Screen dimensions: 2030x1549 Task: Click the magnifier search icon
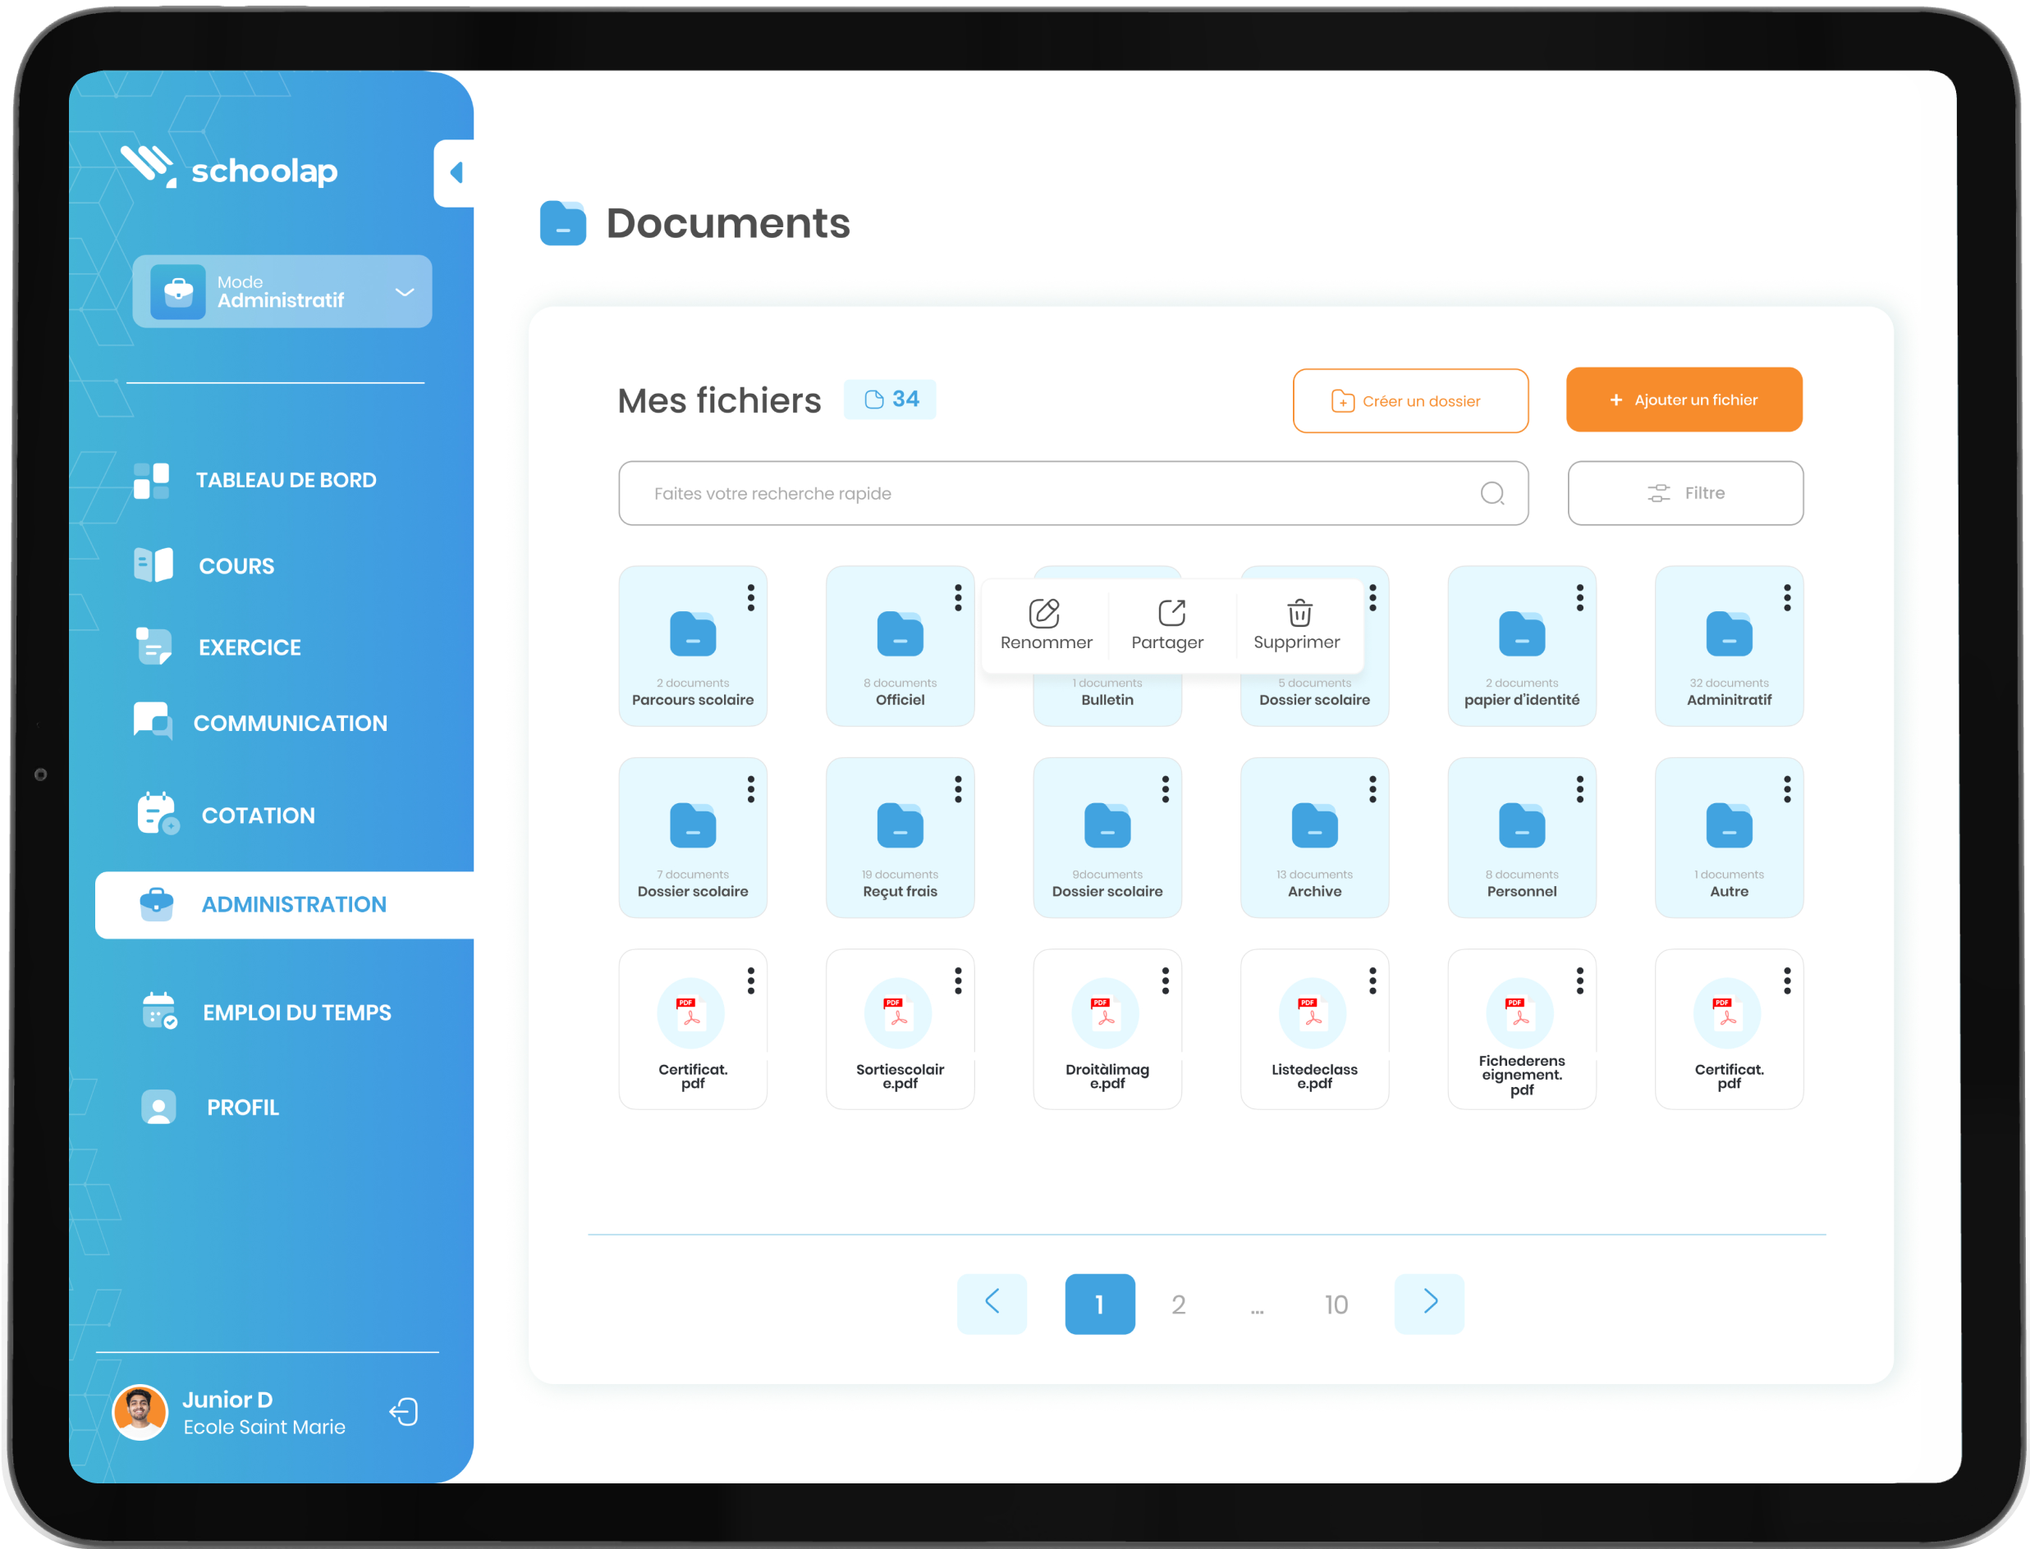[1492, 493]
